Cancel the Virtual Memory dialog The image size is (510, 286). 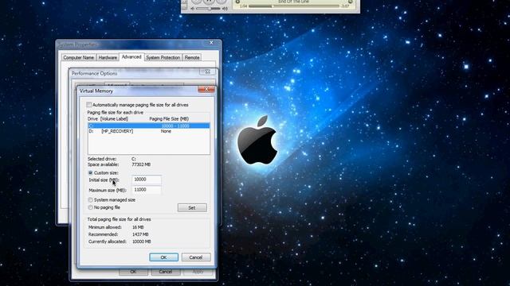click(196, 257)
